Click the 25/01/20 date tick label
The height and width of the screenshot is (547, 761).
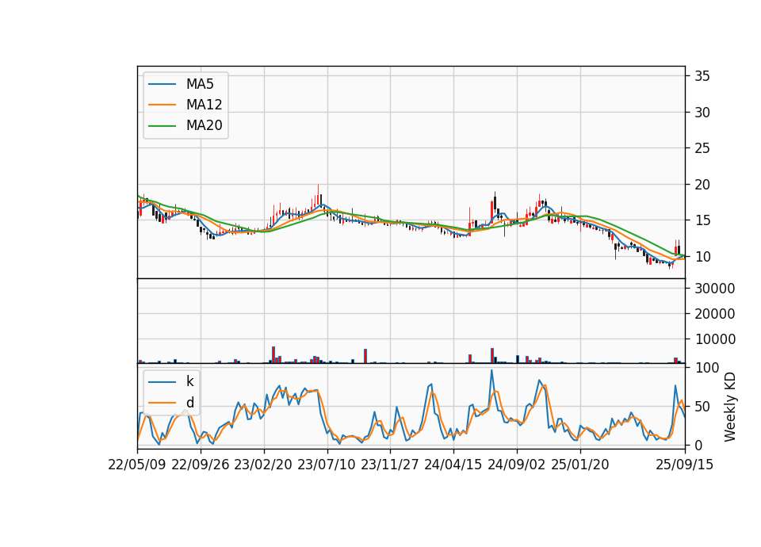(x=580, y=465)
